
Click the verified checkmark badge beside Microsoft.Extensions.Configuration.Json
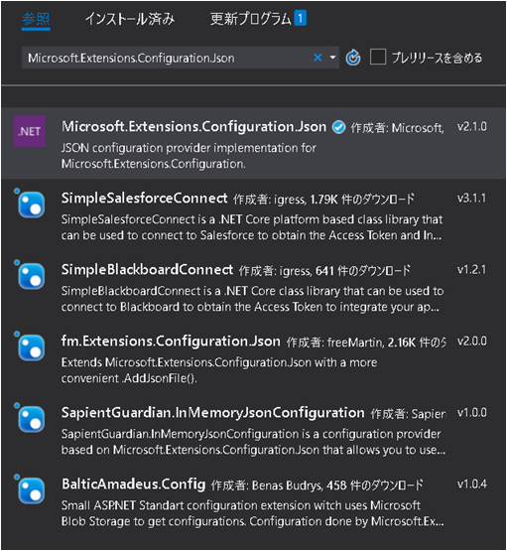pyautogui.click(x=338, y=127)
